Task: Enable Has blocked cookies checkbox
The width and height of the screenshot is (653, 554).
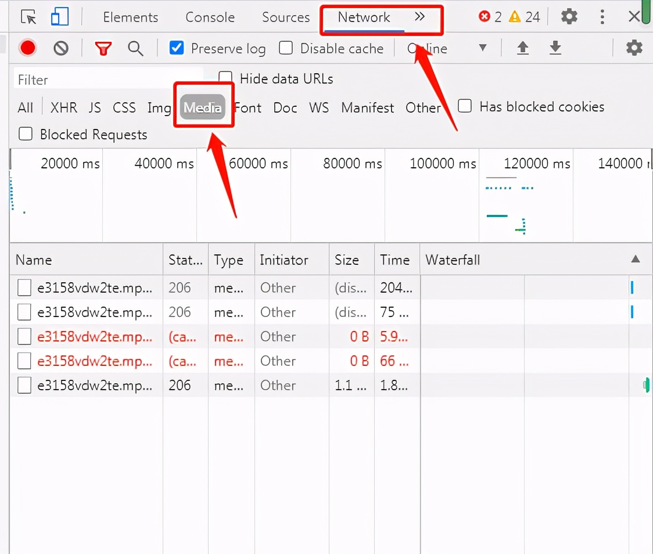Action: pyautogui.click(x=465, y=106)
